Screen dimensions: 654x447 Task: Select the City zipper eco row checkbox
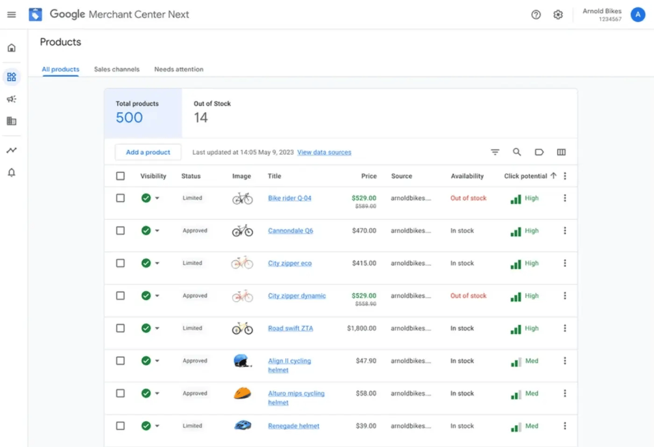[x=121, y=263]
